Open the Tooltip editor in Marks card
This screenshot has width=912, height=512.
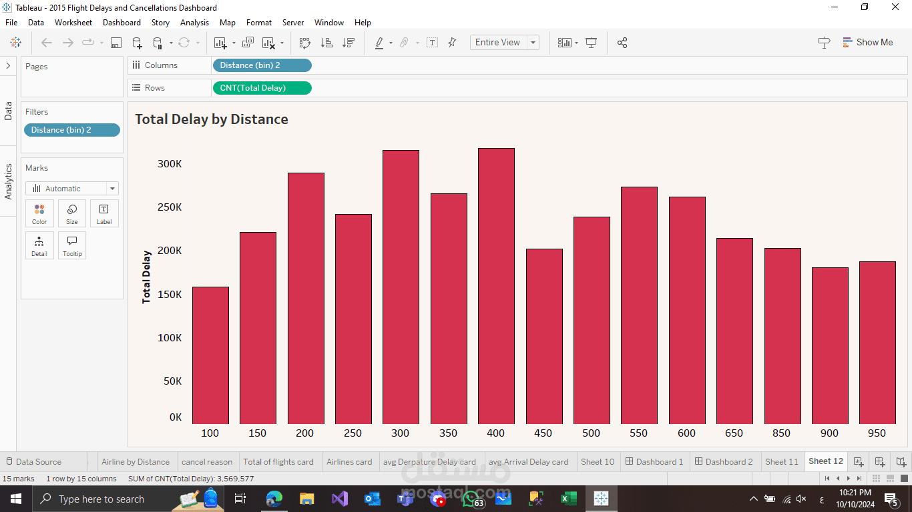72,245
